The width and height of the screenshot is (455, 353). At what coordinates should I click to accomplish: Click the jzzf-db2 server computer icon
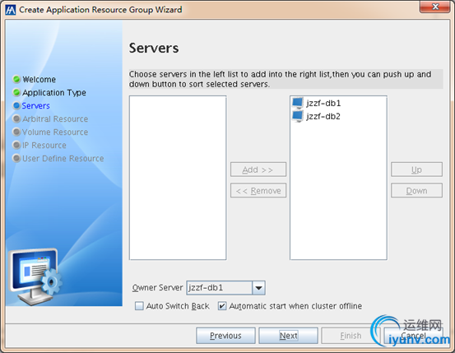[x=298, y=116]
